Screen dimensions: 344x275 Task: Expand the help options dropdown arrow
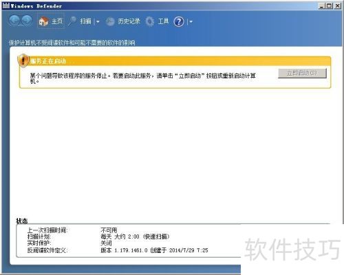(191, 22)
